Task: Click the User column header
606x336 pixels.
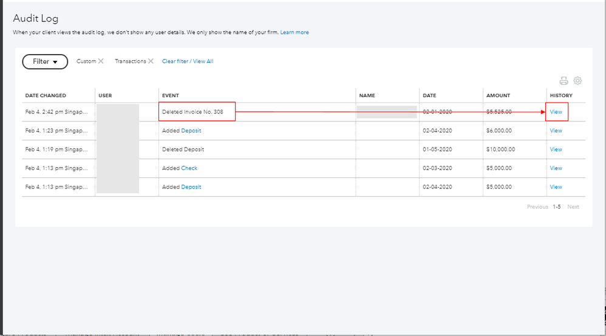Action: pyautogui.click(x=105, y=95)
